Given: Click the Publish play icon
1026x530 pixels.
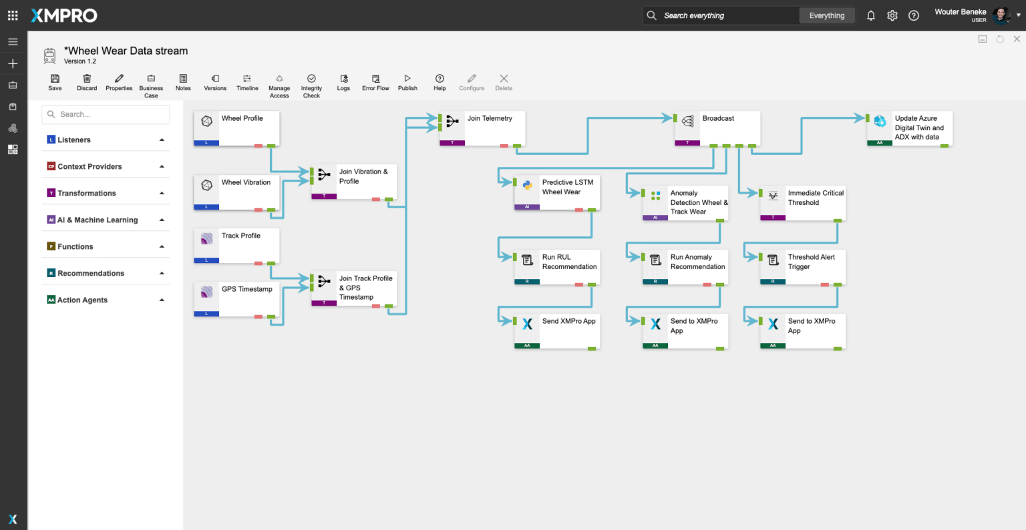Looking at the screenshot, I should pos(407,79).
